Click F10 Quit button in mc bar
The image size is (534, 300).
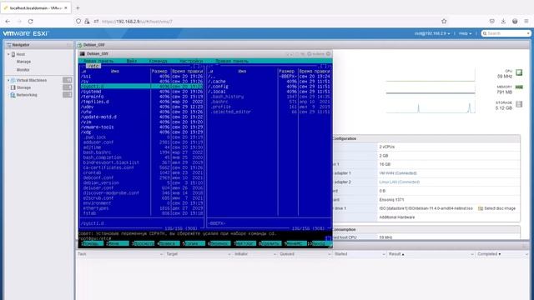pos(320,243)
